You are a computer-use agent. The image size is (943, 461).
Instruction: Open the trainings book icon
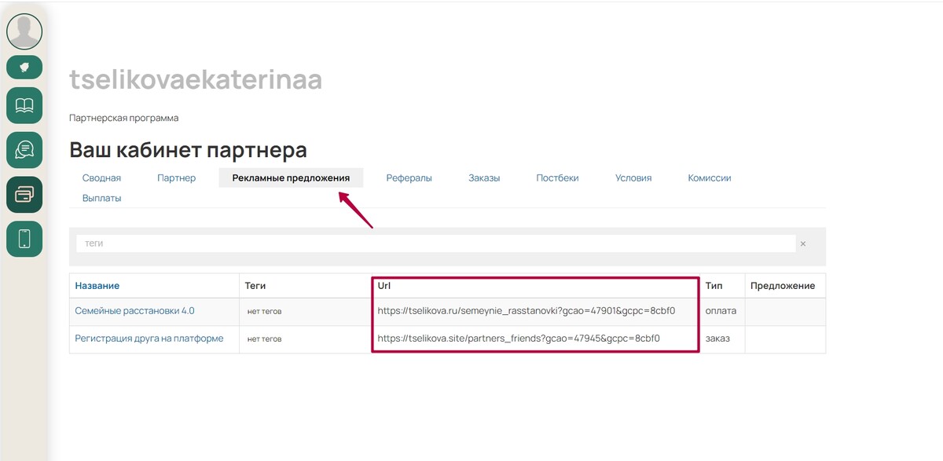pos(24,105)
